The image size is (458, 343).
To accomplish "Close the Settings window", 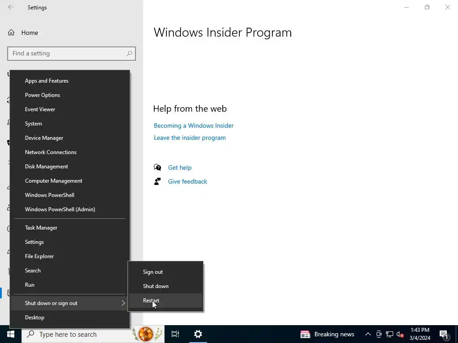I will coord(447,7).
